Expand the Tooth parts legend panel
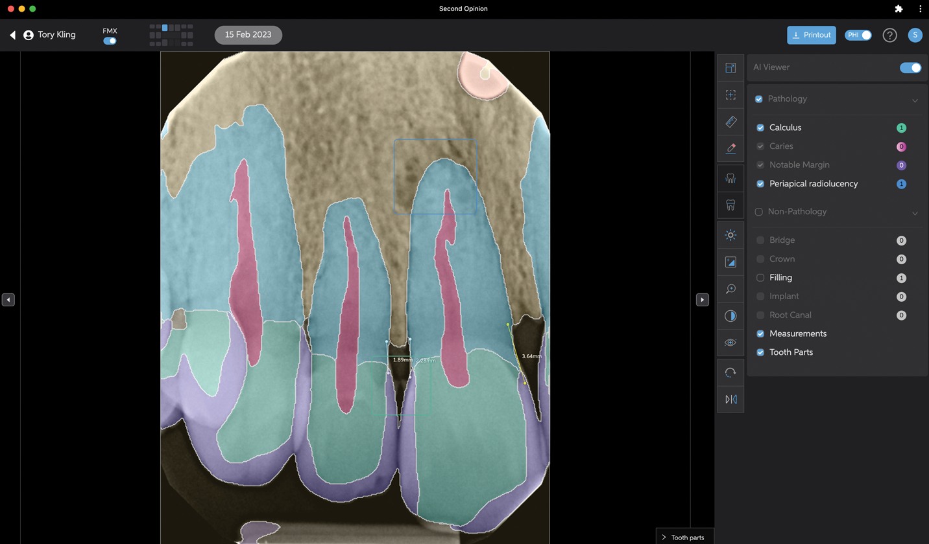 tap(685, 537)
